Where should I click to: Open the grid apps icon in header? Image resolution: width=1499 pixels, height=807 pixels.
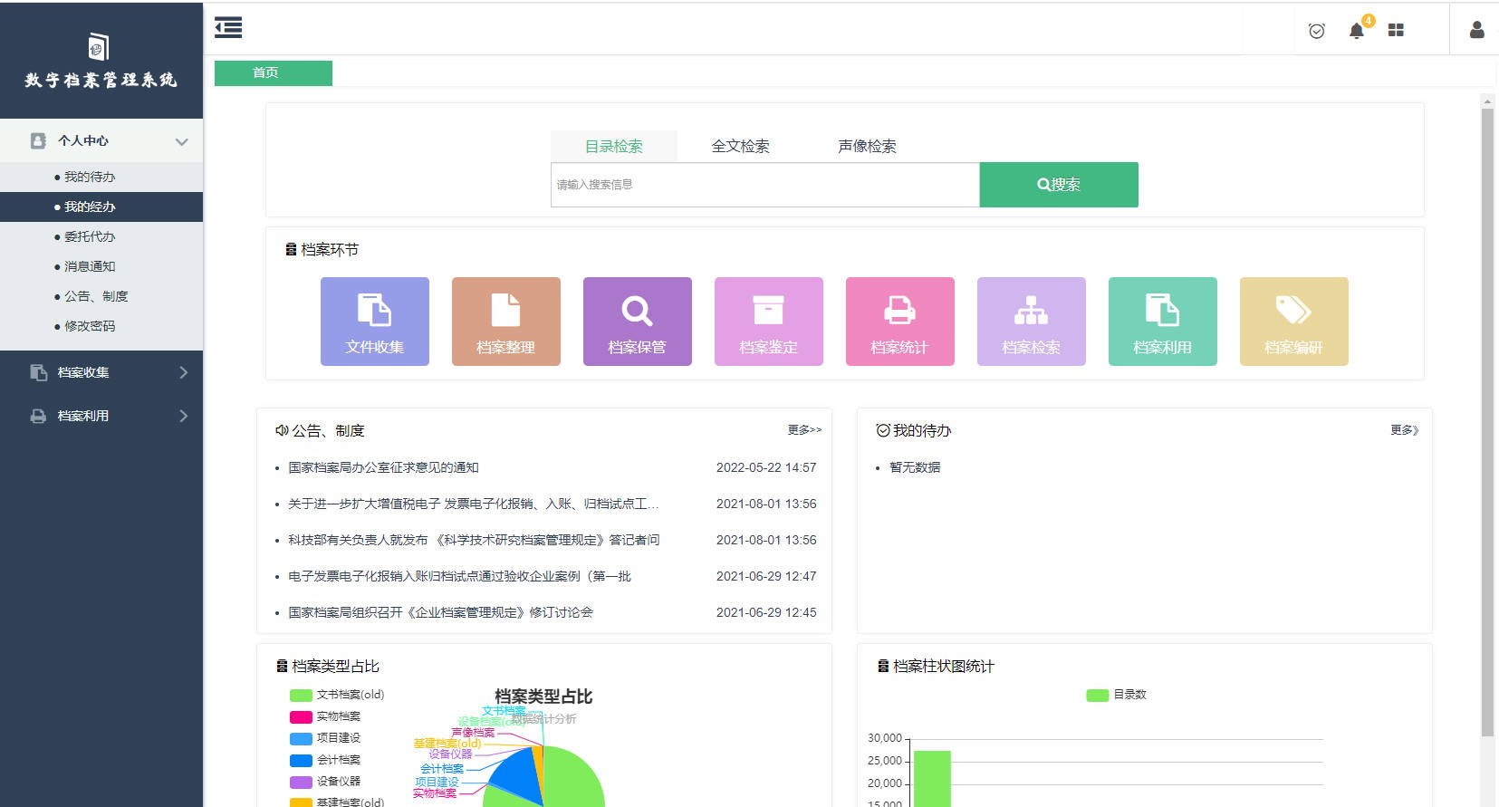[x=1396, y=31]
